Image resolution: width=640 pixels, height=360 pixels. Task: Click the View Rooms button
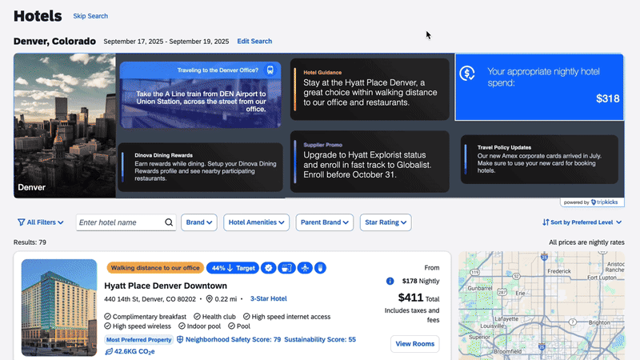[x=414, y=344]
